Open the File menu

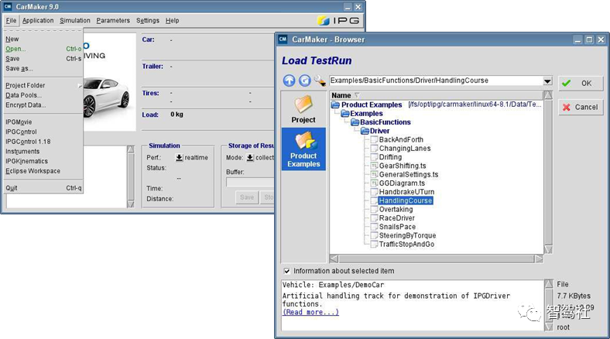[x=11, y=21]
